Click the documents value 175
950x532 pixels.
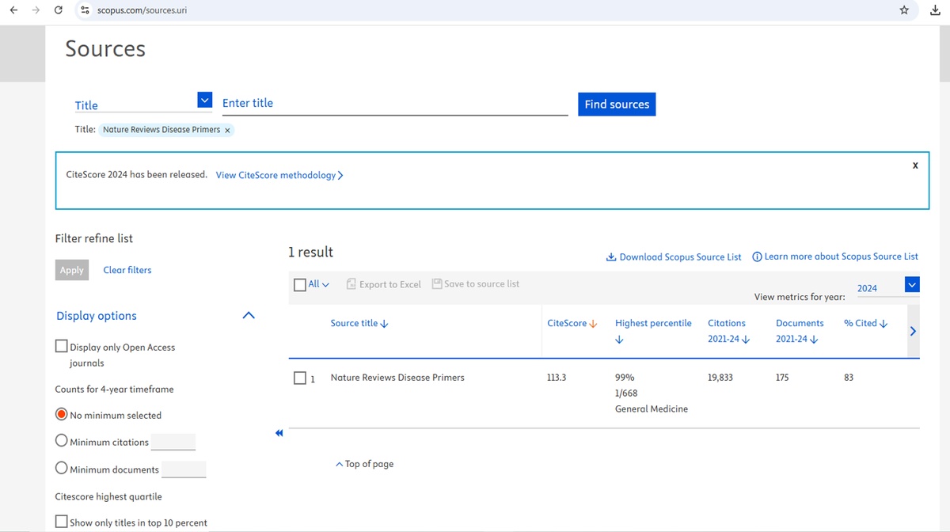pos(782,378)
